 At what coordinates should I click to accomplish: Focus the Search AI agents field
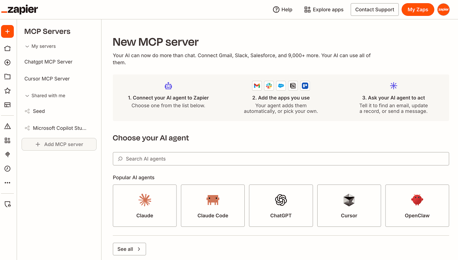point(281,159)
